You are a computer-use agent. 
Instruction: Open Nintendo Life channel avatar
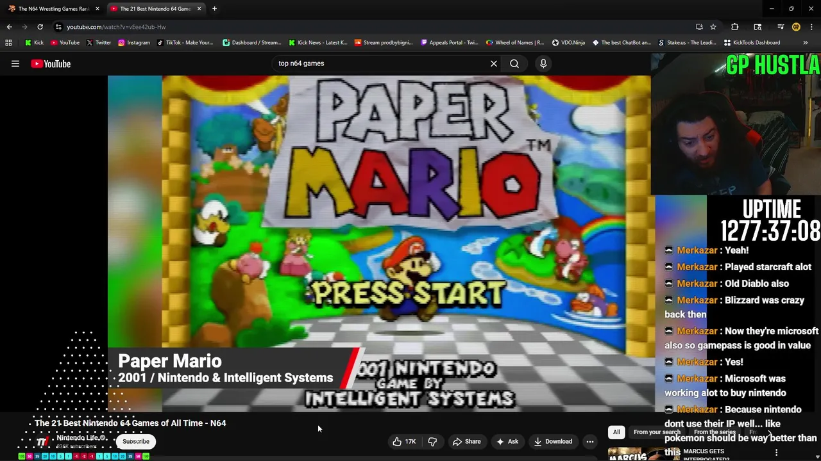[41, 441]
